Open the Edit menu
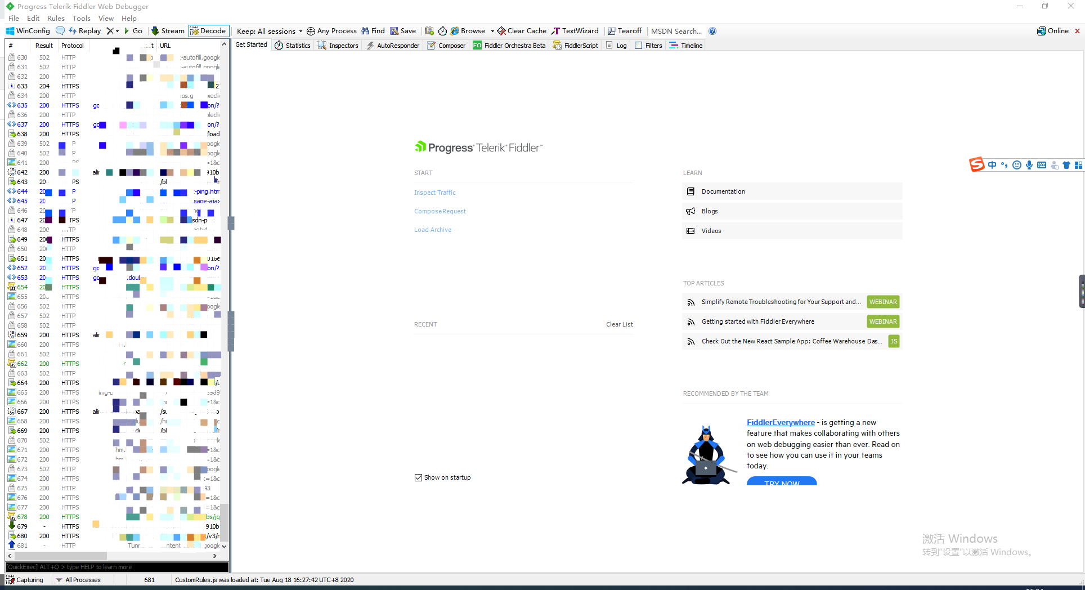1085x590 pixels. pyautogui.click(x=33, y=18)
